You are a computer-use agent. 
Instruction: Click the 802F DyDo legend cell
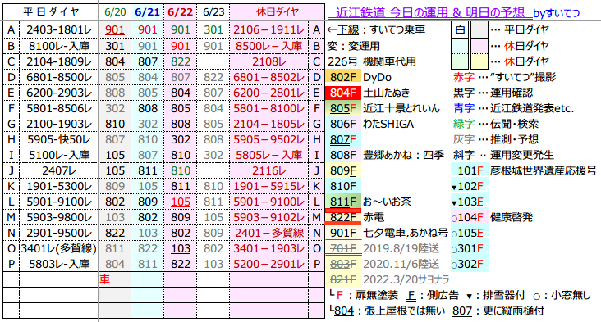click(x=343, y=77)
